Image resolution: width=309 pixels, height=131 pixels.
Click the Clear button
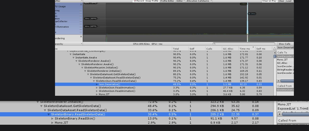pos(281,1)
